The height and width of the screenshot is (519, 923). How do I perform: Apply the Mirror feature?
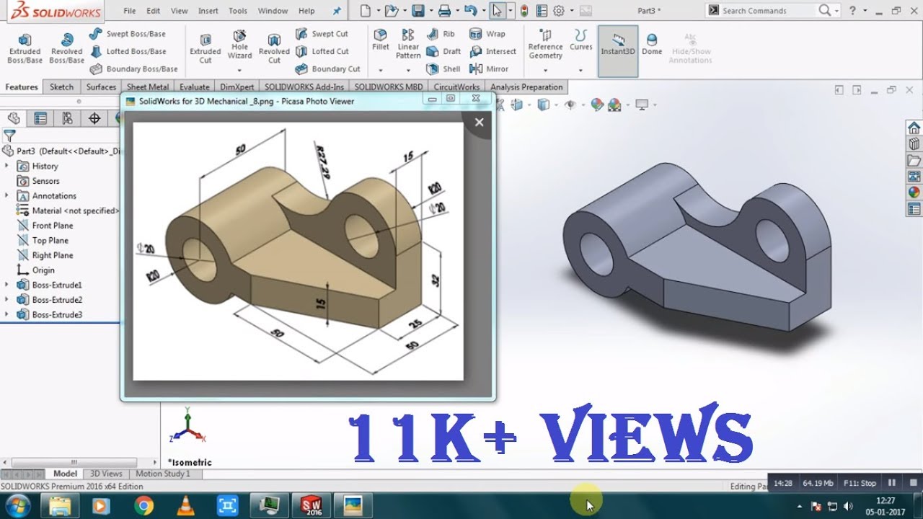click(x=488, y=69)
